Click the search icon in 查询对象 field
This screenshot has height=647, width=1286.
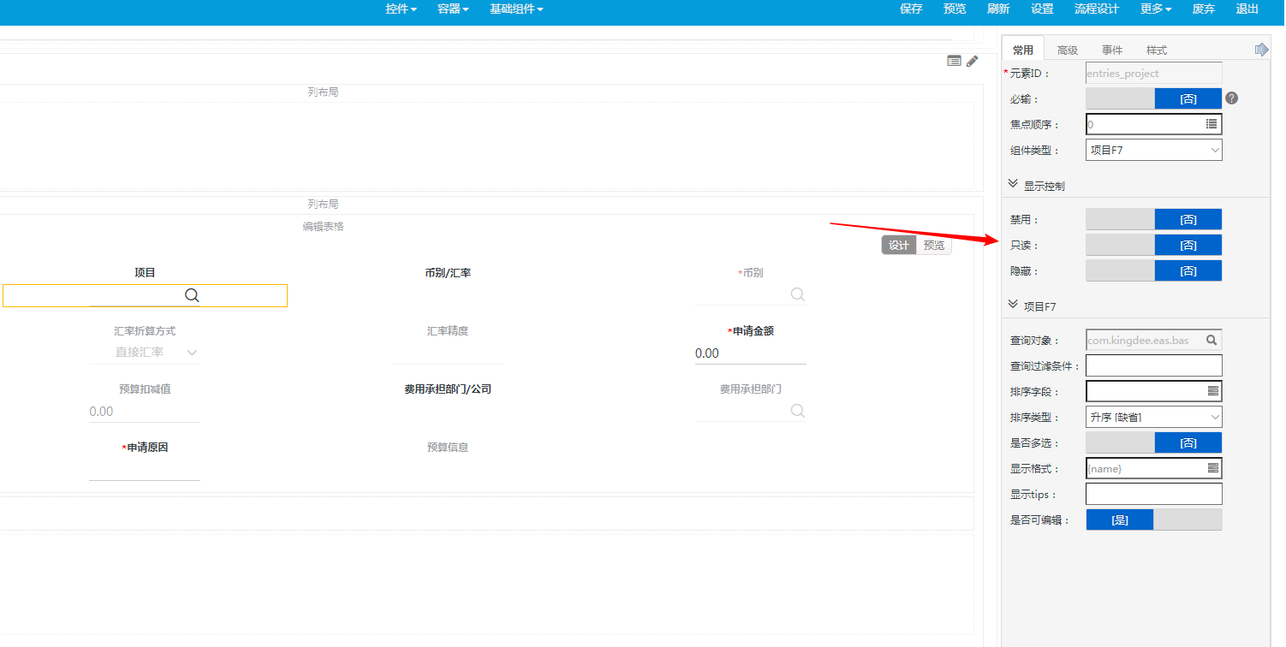(x=1212, y=340)
